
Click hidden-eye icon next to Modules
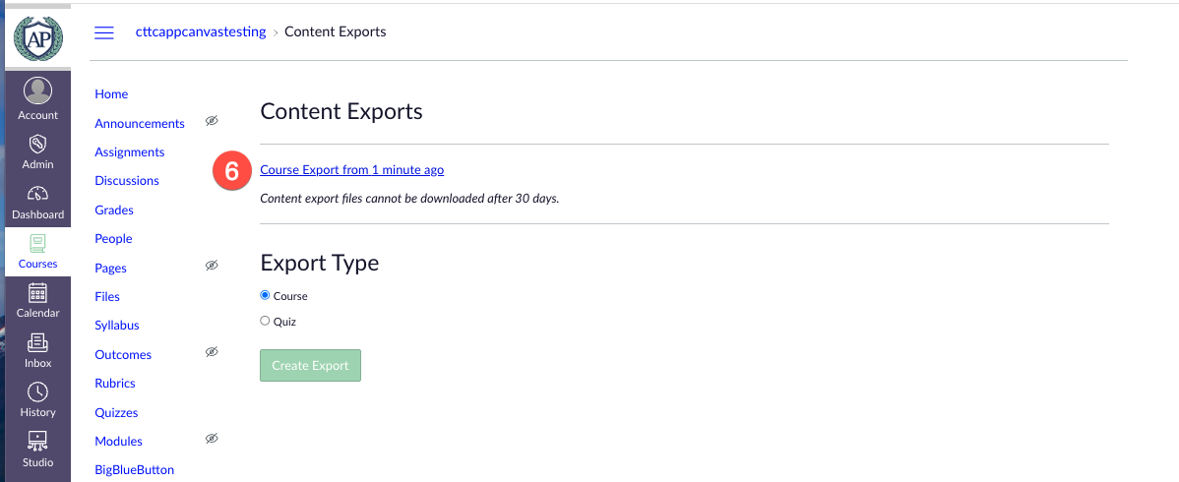[211, 439]
